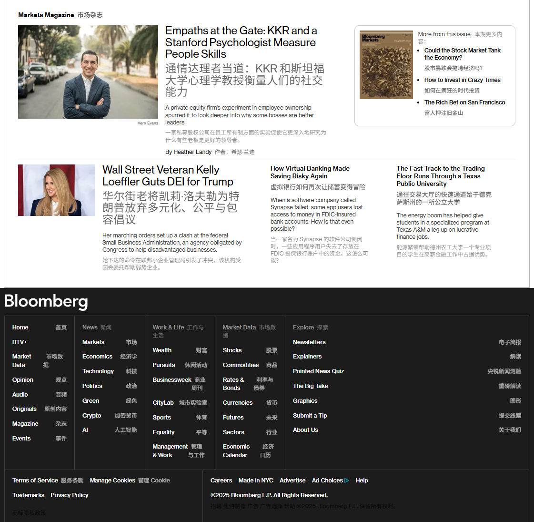The image size is (534, 522).
Task: View Commodities data
Action: pyautogui.click(x=241, y=365)
